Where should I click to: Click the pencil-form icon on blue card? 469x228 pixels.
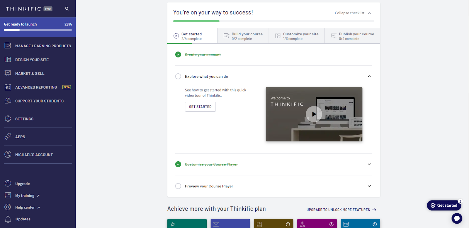click(346, 224)
